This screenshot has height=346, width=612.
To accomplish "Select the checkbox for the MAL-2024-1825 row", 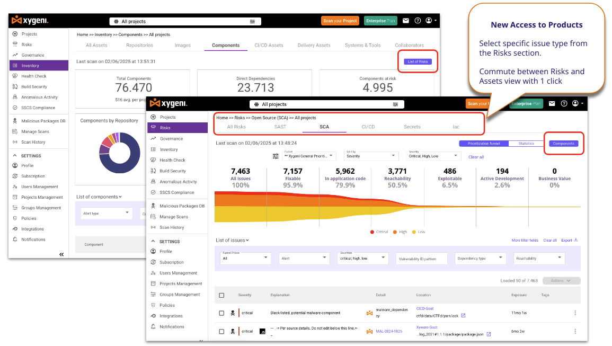I will click(x=221, y=331).
